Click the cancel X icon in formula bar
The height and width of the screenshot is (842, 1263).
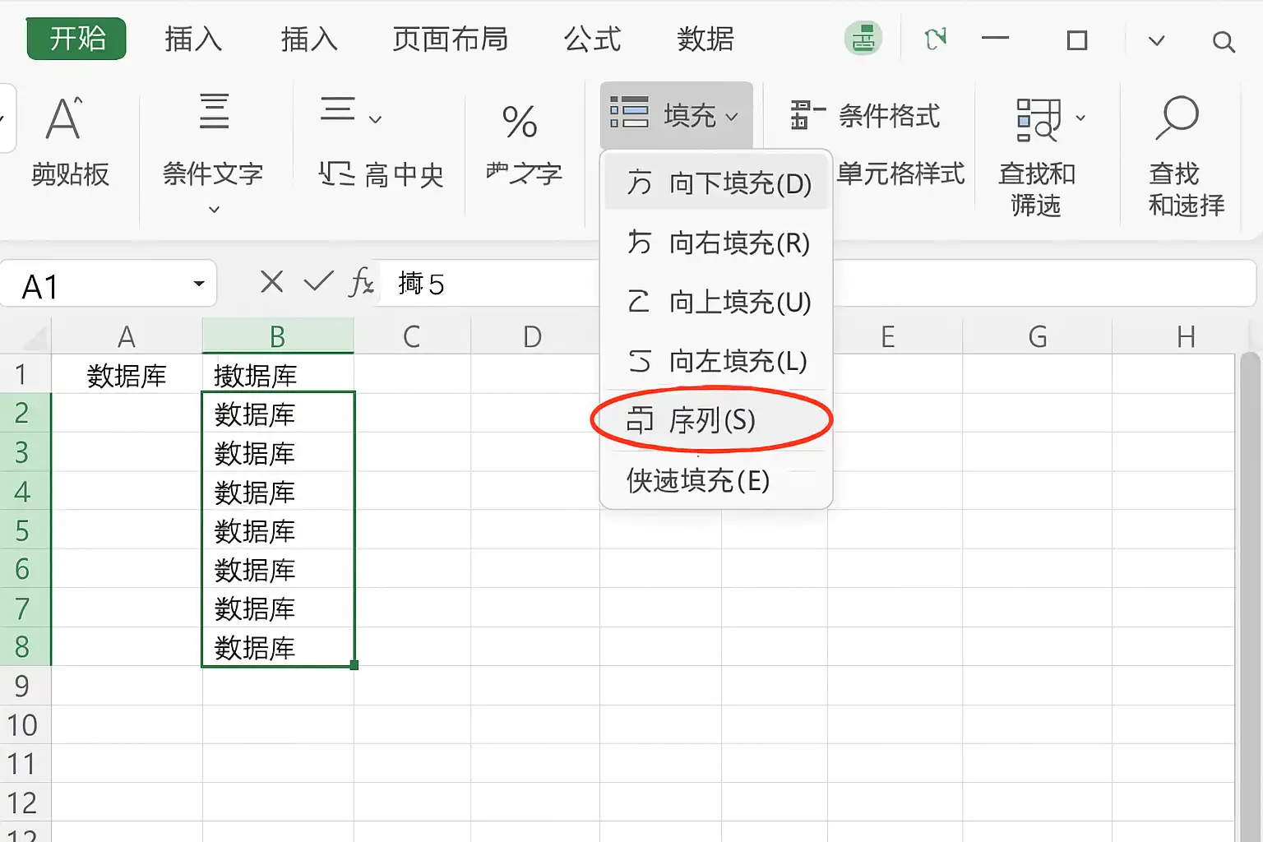[x=271, y=282]
